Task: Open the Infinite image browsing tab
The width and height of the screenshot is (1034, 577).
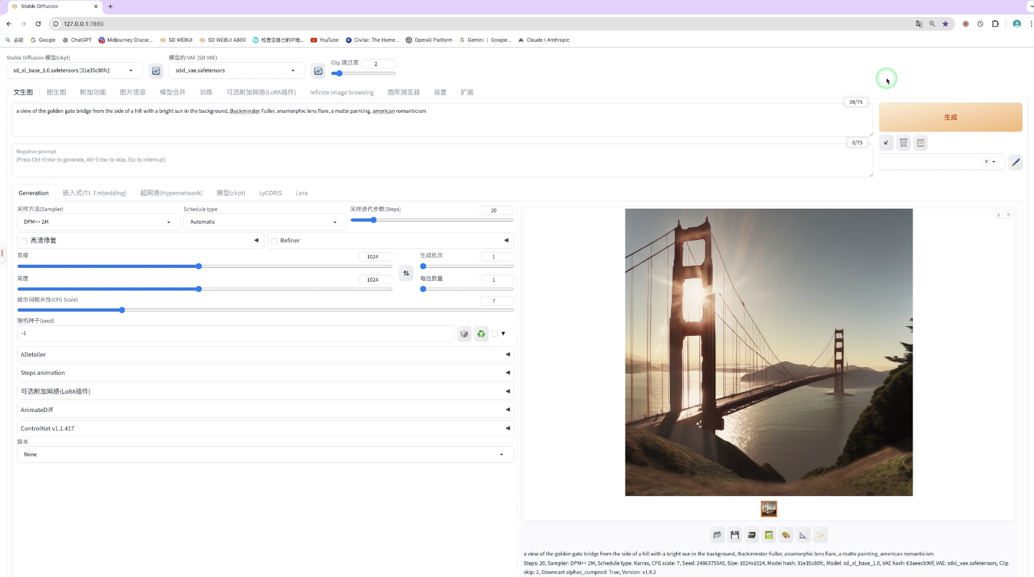Action: coord(341,93)
